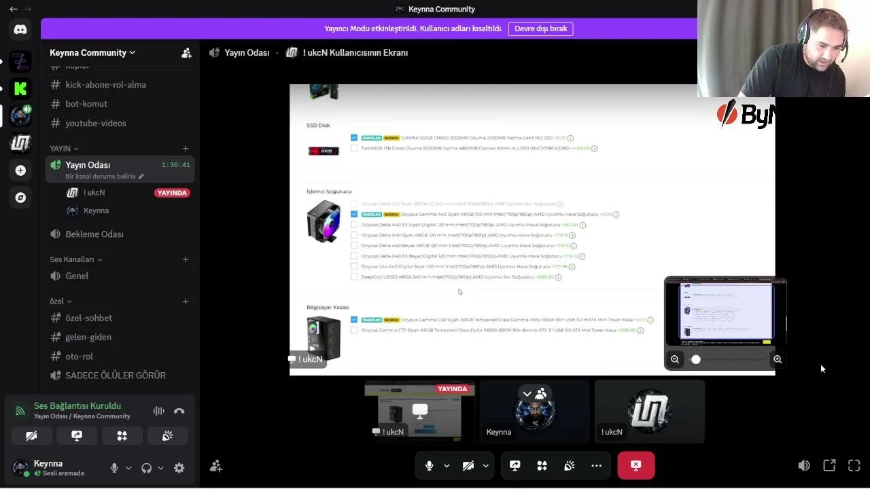The width and height of the screenshot is (870, 489).
Task: Open noise suppression waveform icon
Action: tap(158, 411)
